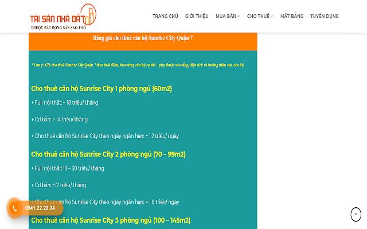Open the Cho Thuê menu
367x229 pixels.
click(258, 16)
